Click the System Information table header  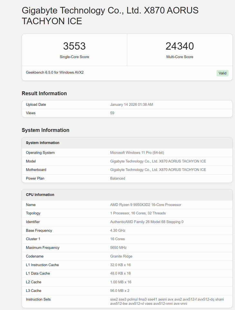tap(42, 143)
